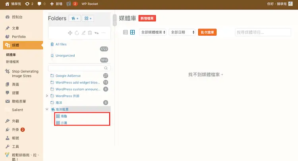Click the Unorganized count badge 1610

(x=104, y=60)
